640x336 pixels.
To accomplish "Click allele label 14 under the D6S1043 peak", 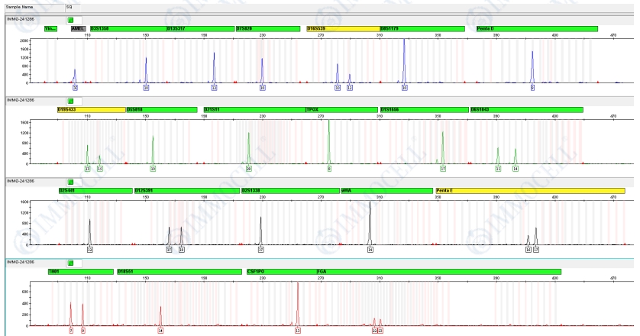I will [516, 169].
